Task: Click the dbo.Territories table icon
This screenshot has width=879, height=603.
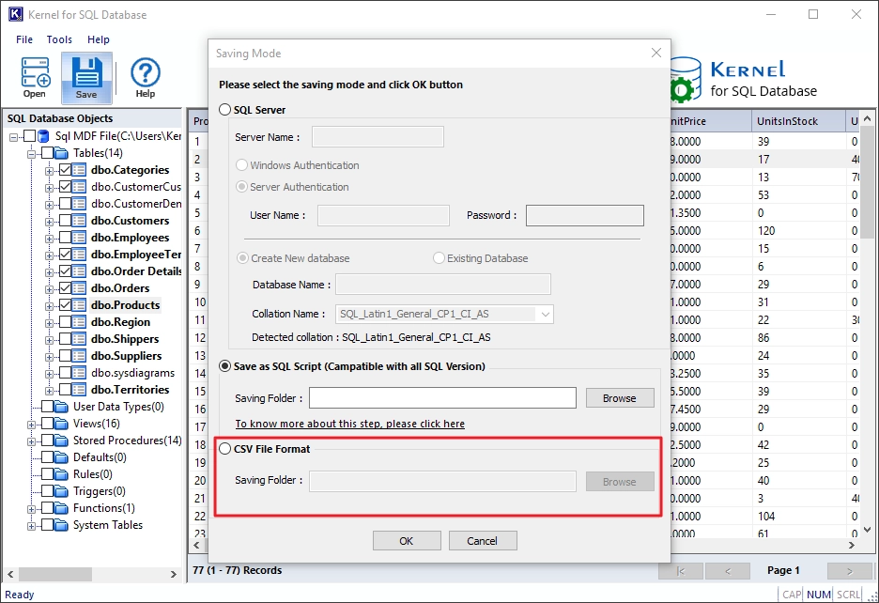Action: tap(79, 389)
